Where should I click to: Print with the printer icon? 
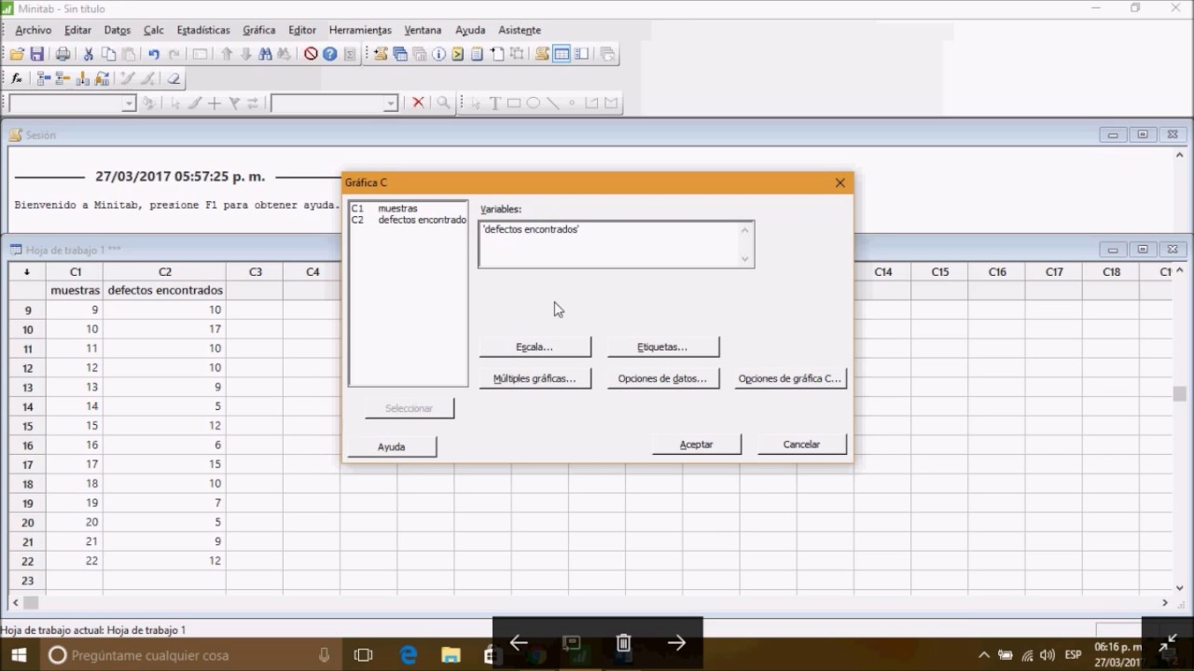point(62,54)
